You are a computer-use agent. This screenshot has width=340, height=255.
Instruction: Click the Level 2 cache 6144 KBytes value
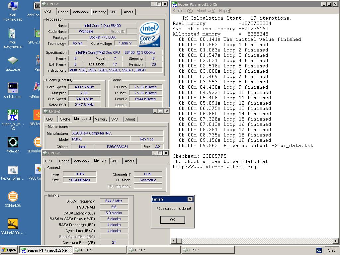[146, 99]
